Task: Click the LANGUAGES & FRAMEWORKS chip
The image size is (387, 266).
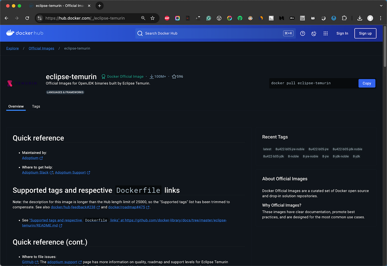Action: [65, 92]
